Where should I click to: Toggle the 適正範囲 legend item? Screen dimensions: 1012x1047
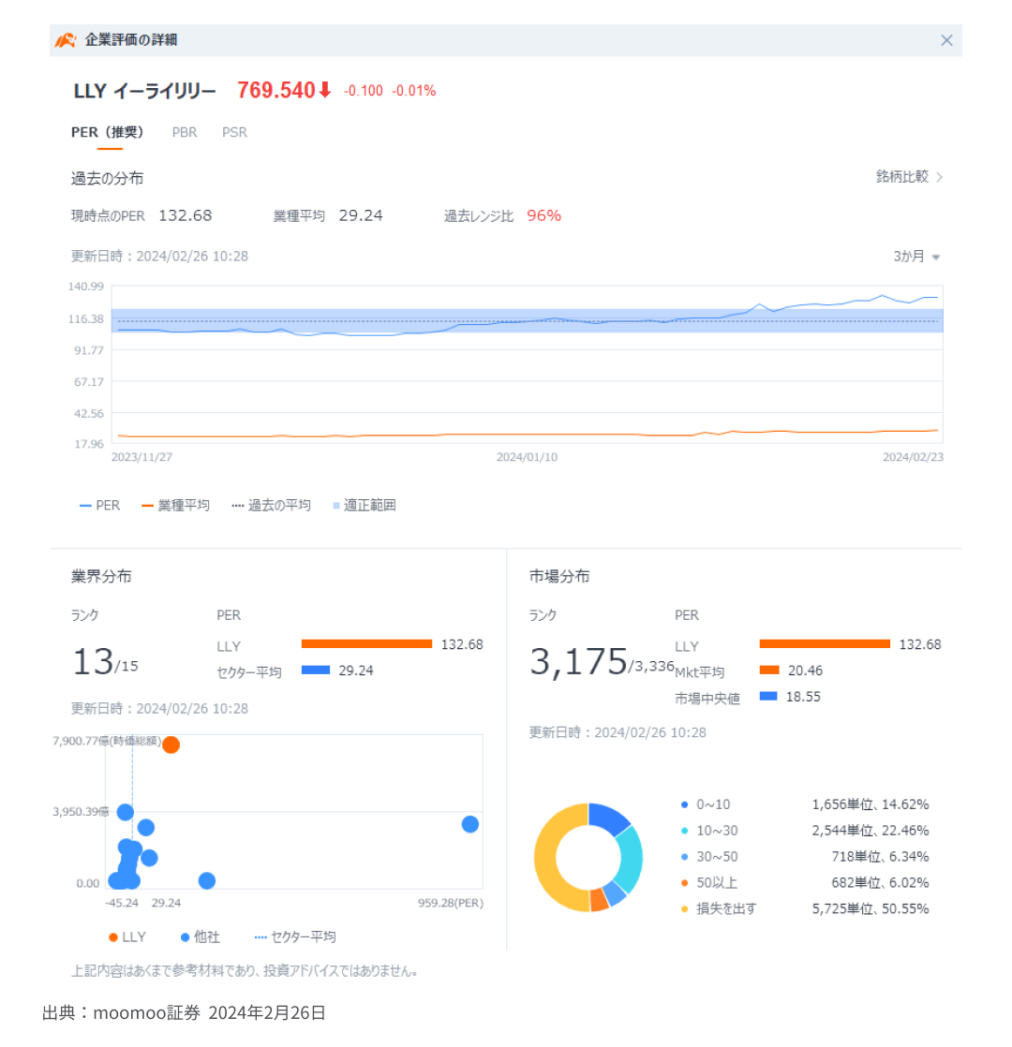[365, 506]
